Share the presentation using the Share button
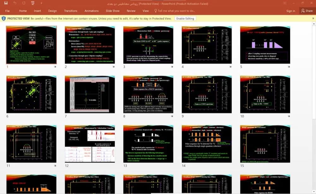 pyautogui.click(x=307, y=11)
